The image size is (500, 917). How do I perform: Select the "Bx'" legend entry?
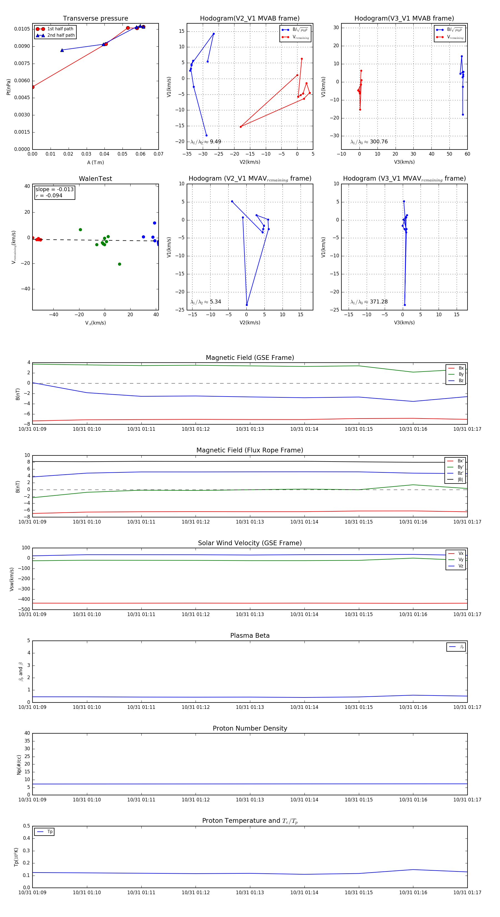pyautogui.click(x=455, y=461)
